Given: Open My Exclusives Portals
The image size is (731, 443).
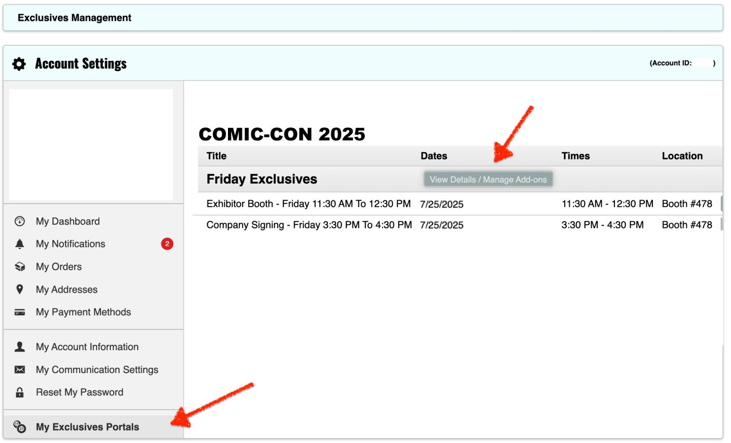Looking at the screenshot, I should click(87, 427).
